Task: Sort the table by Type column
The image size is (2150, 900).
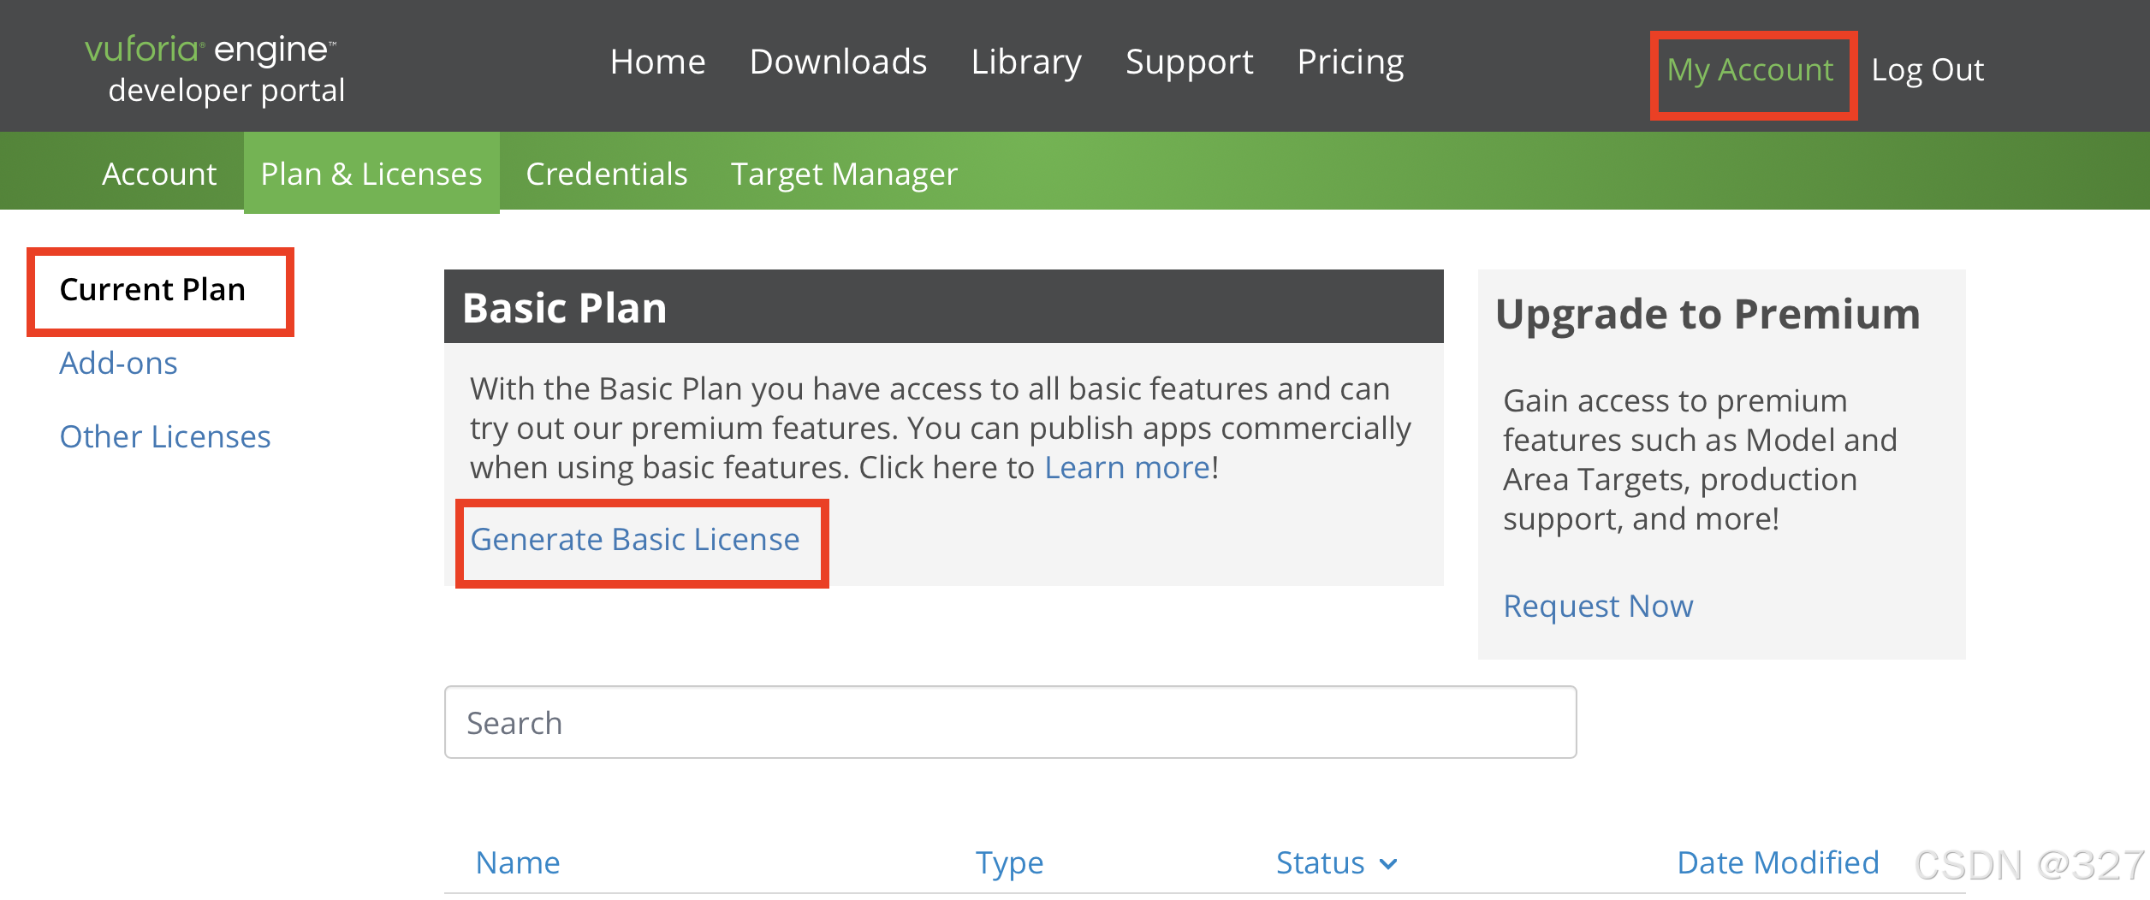Action: click(x=1009, y=864)
